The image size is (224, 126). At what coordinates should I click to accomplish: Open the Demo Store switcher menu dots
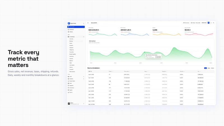click(83, 24)
